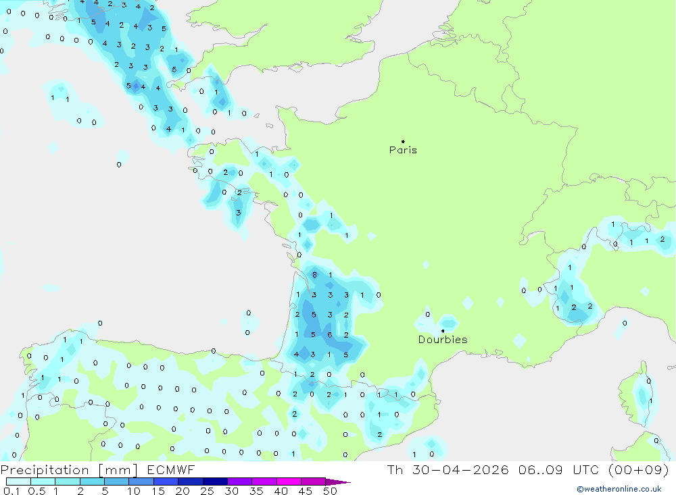Viewport: 676px width, 495px height.
Task: Click the legend scale label '50'
Action: pyautogui.click(x=330, y=491)
